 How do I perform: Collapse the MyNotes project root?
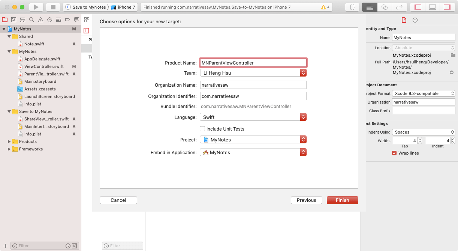tap(4, 29)
